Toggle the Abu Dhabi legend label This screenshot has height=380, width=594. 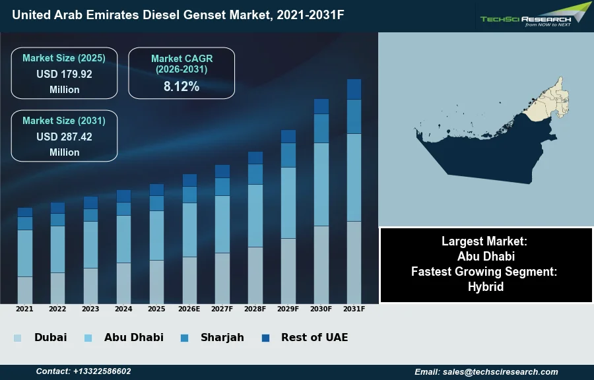coord(133,337)
